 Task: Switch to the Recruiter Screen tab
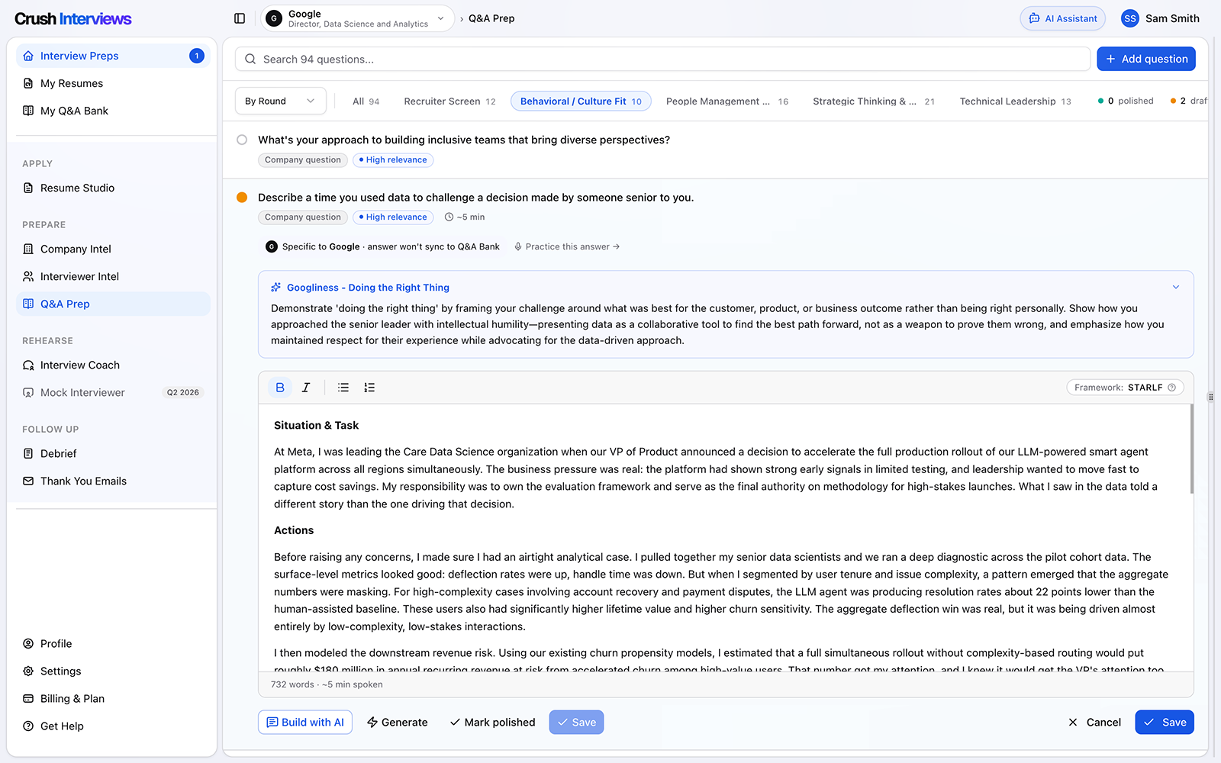[449, 101]
